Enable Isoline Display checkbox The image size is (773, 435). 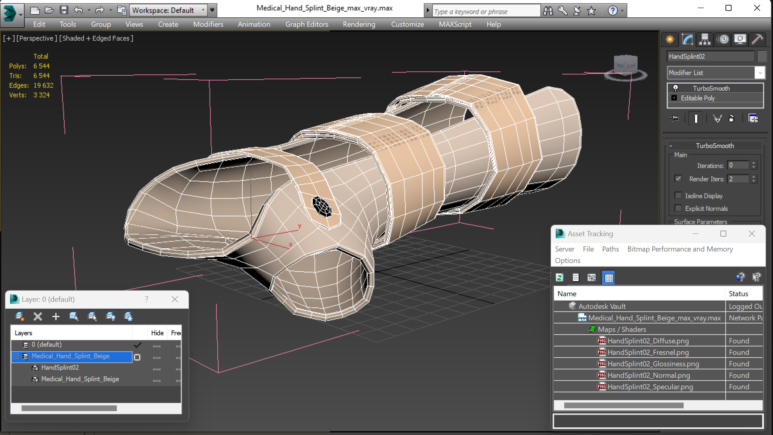[678, 196]
